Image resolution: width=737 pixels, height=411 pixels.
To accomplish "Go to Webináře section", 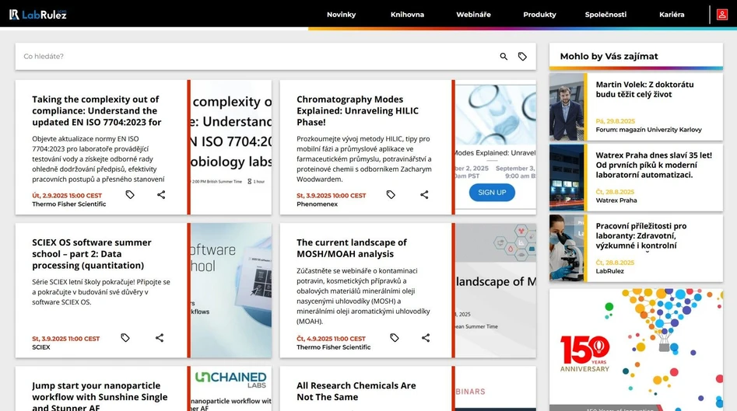I will pos(473,15).
